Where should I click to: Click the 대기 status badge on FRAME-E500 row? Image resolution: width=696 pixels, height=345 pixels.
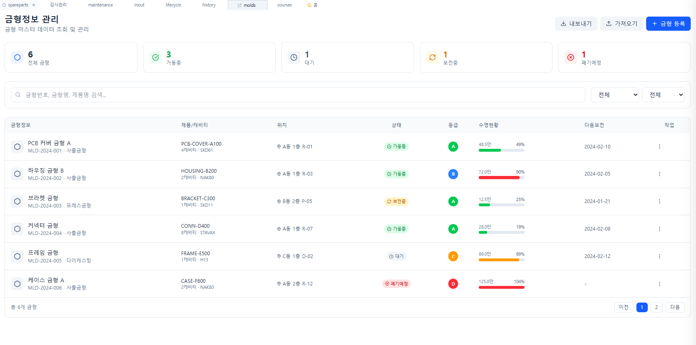coord(396,256)
